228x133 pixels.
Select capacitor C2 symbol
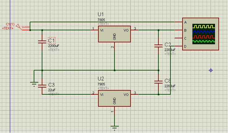coord(158,46)
